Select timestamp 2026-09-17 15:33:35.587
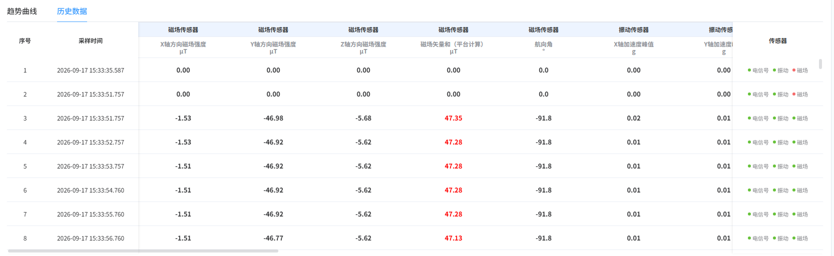This screenshot has width=834, height=256. 91,70
